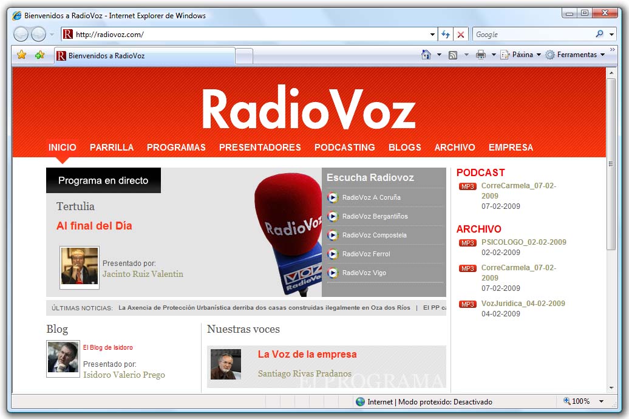The width and height of the screenshot is (629, 419).
Task: Click the Add to Favorites icon
Action: tap(39, 55)
